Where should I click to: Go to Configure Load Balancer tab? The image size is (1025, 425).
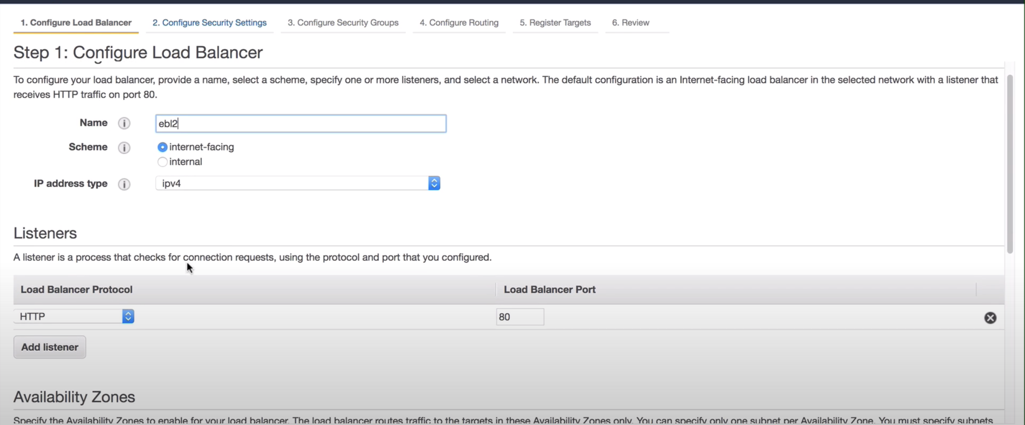click(76, 23)
